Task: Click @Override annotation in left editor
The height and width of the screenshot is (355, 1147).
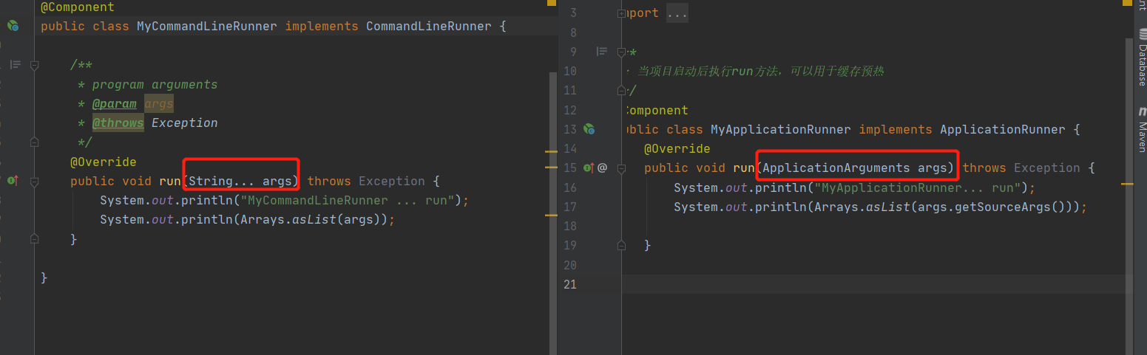Action: [104, 162]
